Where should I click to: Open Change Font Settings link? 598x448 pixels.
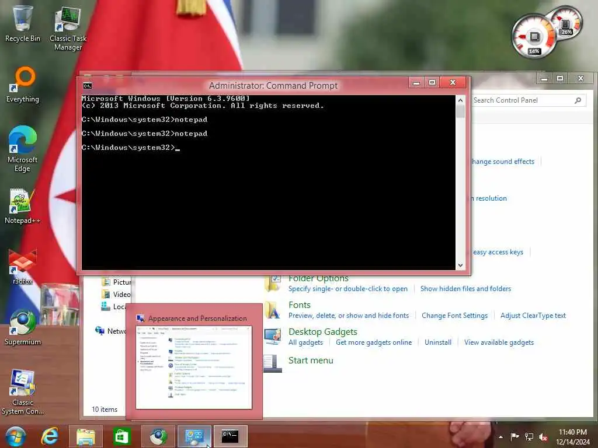454,316
